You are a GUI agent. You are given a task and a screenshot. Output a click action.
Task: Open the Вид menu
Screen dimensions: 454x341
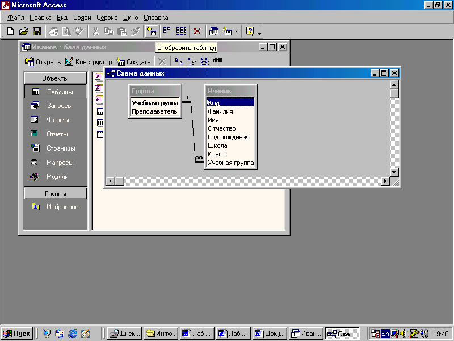[62, 18]
